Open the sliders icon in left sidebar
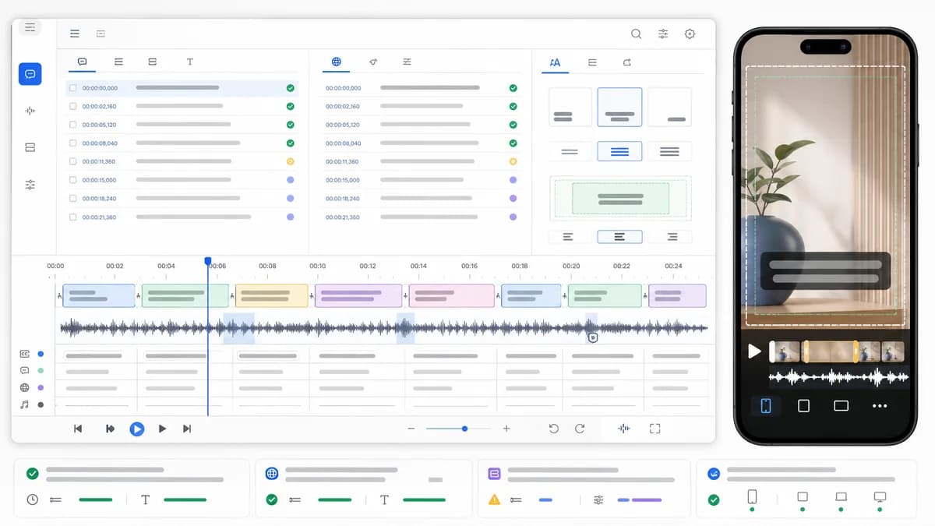 coord(30,185)
